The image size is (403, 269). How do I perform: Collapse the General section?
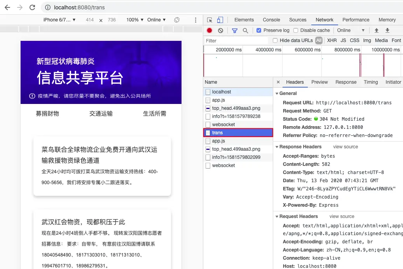coord(277,93)
